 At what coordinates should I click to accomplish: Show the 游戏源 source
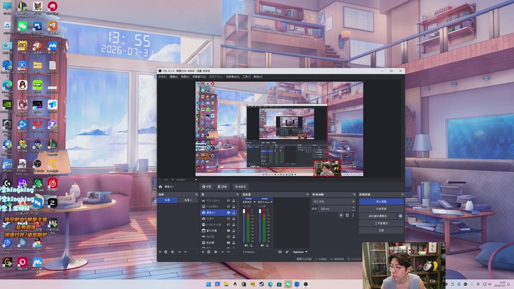[229, 236]
